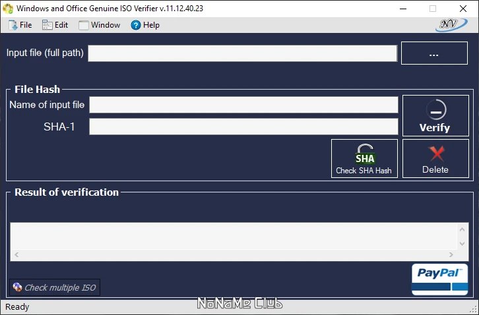This screenshot has height=315, width=479.
Task: Minimize the ISO Verifier window
Action: click(x=403, y=9)
